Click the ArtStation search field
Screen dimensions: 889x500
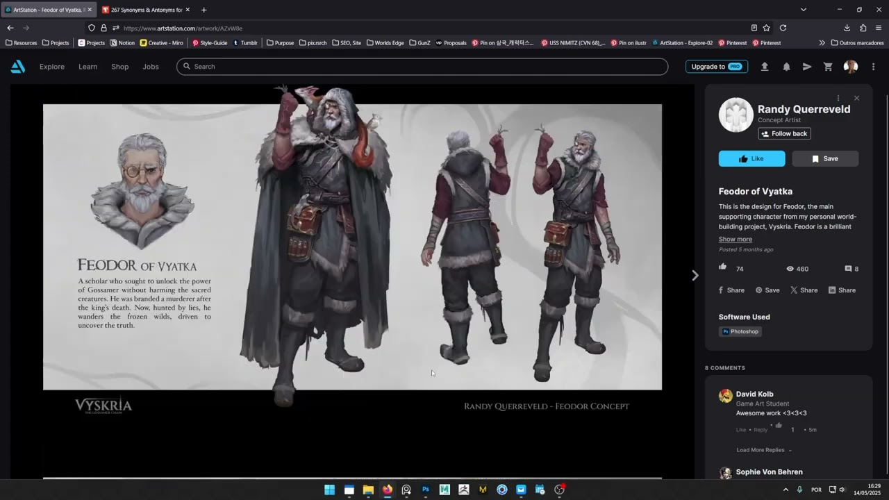422,67
